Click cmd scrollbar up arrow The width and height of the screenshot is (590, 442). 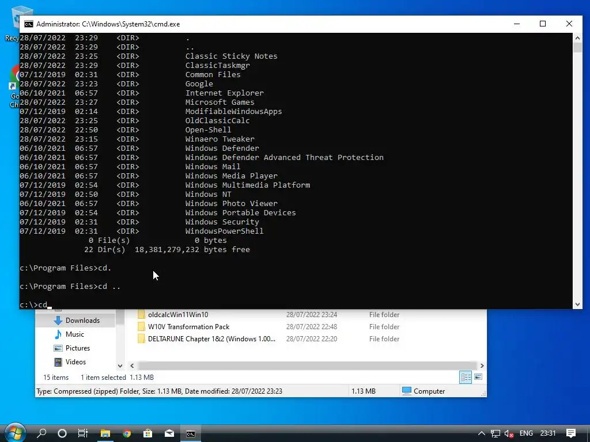(x=577, y=37)
